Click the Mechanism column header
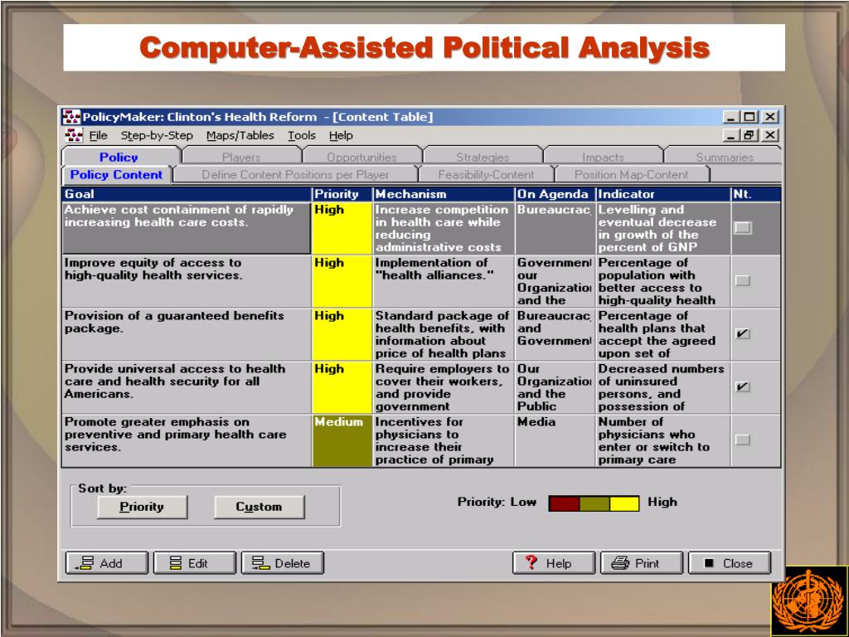The width and height of the screenshot is (849, 637). pos(444,194)
